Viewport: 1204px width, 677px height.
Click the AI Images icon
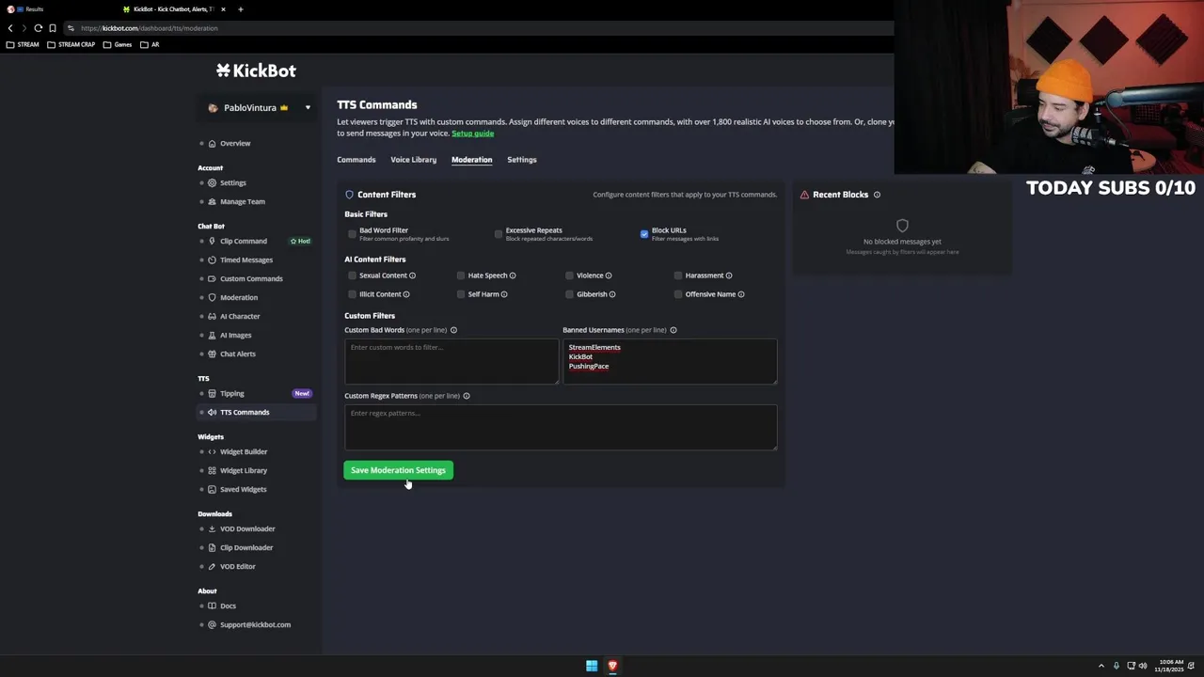click(212, 336)
